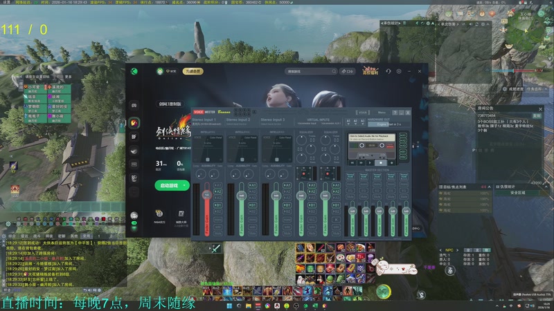Show hidden system tray icons
The height and width of the screenshot is (311, 554).
click(497, 305)
